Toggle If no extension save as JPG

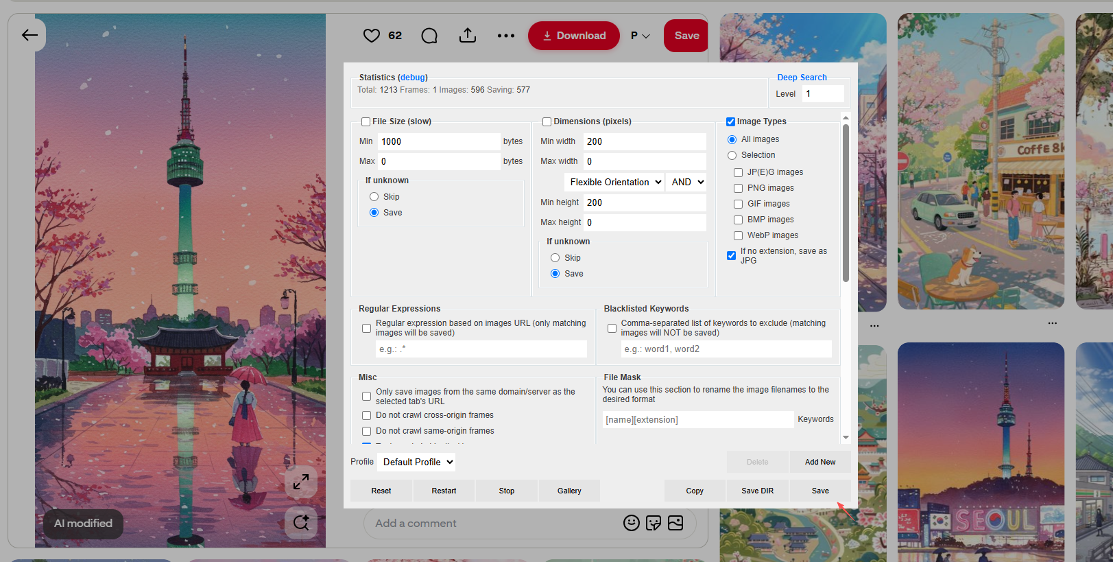732,255
